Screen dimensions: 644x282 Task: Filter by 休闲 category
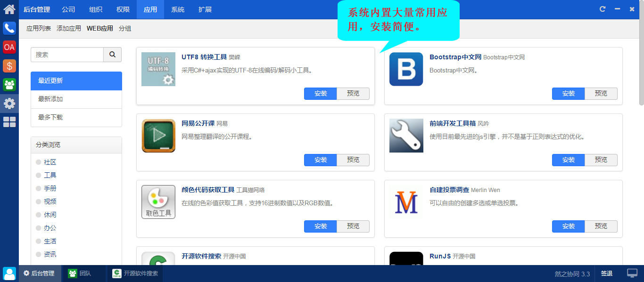pos(50,215)
